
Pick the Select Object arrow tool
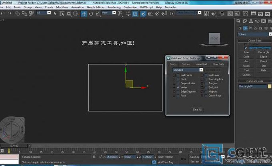coord(55,14)
